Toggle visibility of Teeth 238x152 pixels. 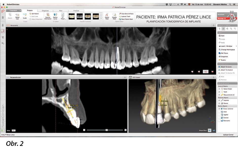[x=219, y=92]
